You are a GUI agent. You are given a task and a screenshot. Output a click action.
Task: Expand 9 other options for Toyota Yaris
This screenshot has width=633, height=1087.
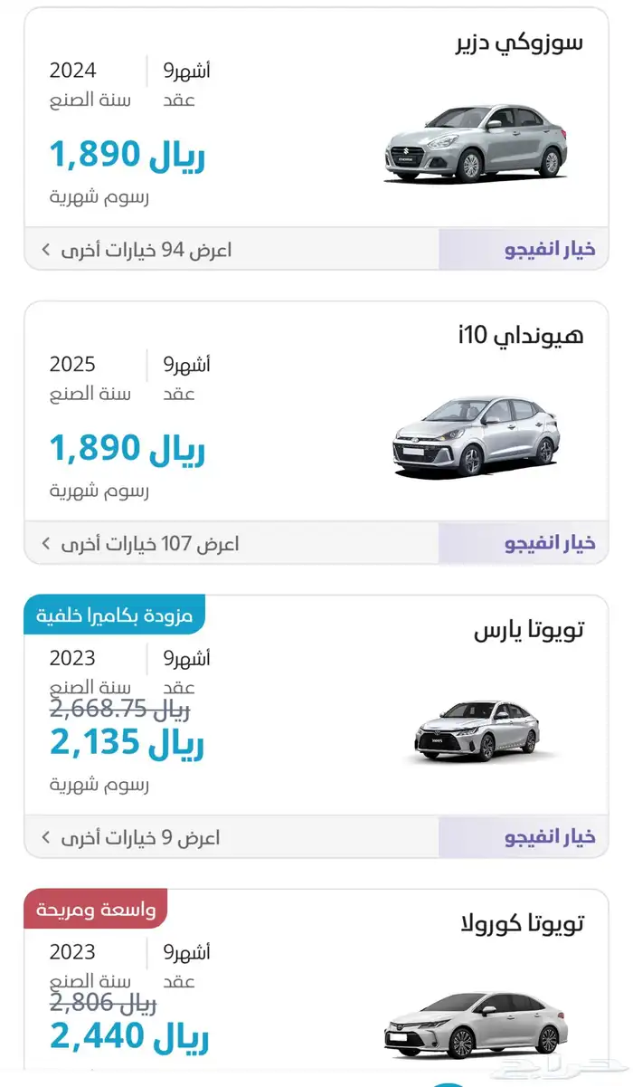coord(140,838)
